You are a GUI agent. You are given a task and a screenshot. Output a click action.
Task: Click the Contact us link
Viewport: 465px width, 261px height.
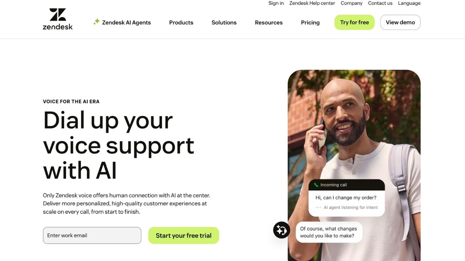click(380, 3)
